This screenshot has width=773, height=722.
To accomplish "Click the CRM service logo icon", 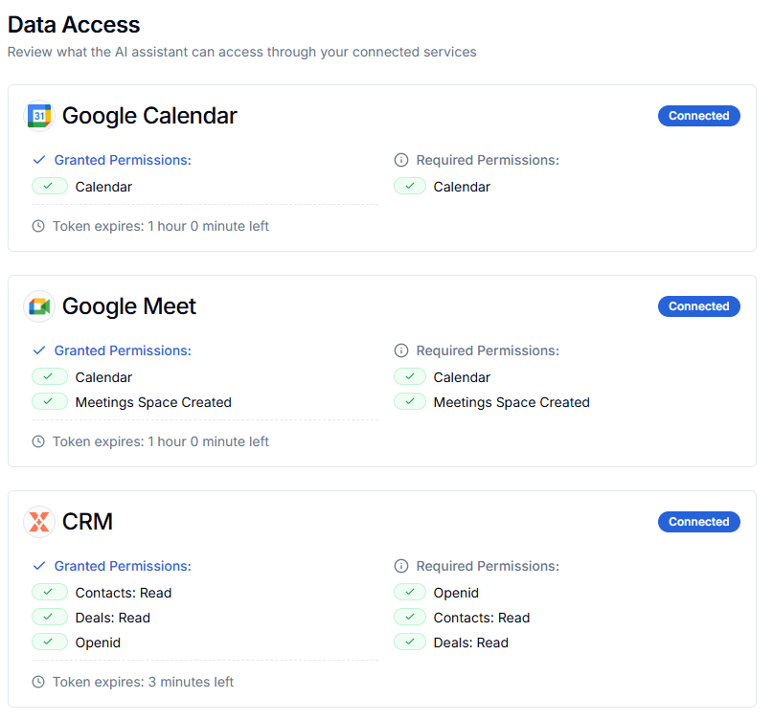I will 38,521.
